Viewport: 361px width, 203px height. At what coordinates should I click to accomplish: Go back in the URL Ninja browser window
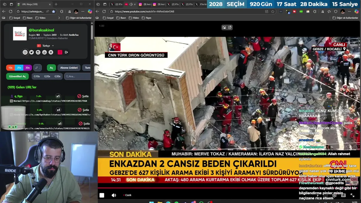coord(4,12)
